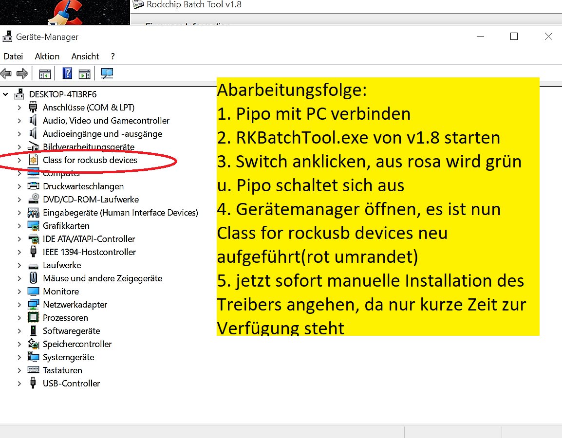Click the Back arrow toolbar icon
Image resolution: width=562 pixels, height=438 pixels.
coord(6,74)
